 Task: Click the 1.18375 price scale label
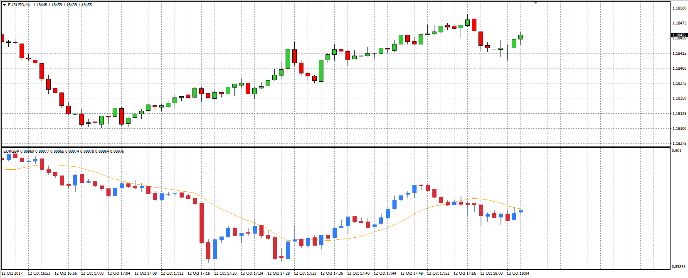pos(679,83)
